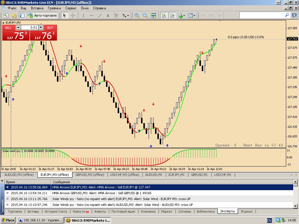Screen dimensions: 299x224
Task: Select the Text 'A' tool
Action: tap(108, 15)
